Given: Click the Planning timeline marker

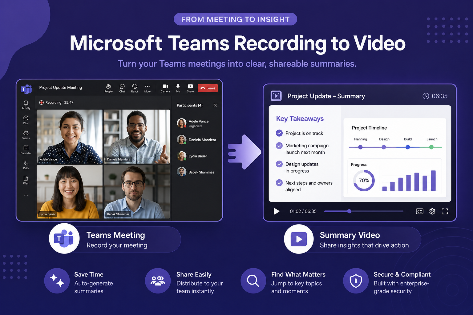Looking at the screenshot, I should click(x=360, y=147).
